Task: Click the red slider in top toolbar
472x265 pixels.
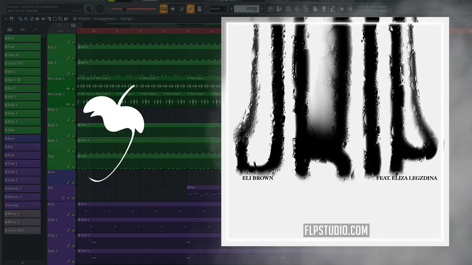Action: (x=133, y=9)
